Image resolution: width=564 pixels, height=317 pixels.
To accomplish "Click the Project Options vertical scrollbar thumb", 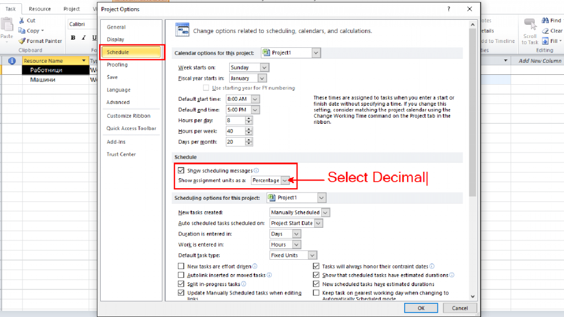I will click(x=473, y=112).
